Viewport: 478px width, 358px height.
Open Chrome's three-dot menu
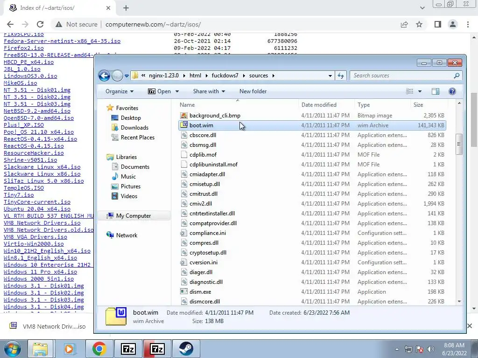468,24
